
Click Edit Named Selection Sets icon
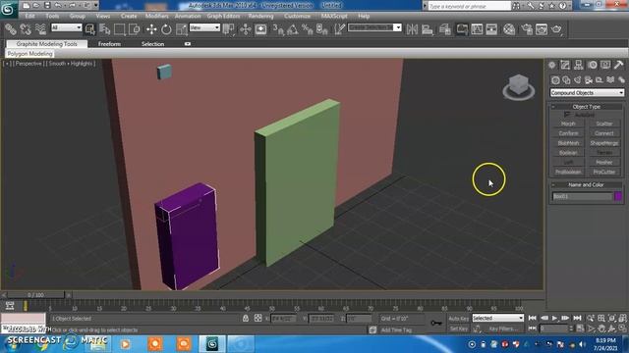(339, 29)
